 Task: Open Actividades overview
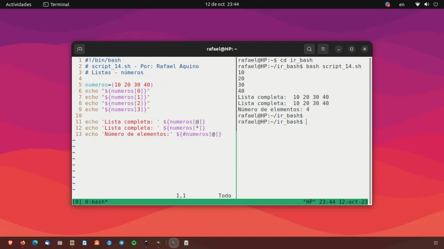click(18, 4)
